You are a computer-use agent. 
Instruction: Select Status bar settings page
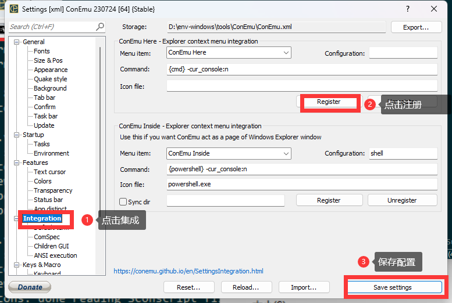coord(48,200)
